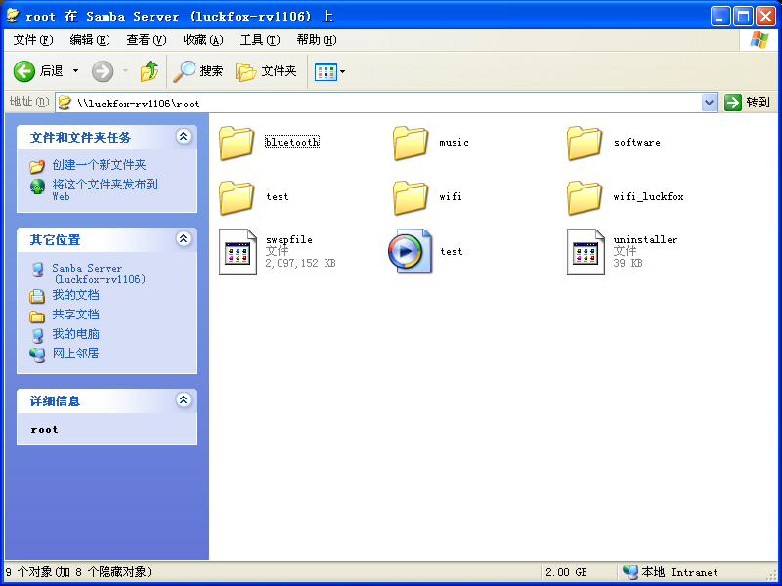Collapse the 详细信息 panel

point(184,399)
